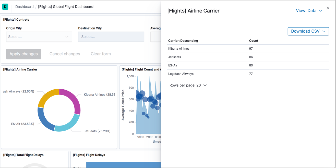
Task: Click the green D space avatar icon
Action: 5,7
